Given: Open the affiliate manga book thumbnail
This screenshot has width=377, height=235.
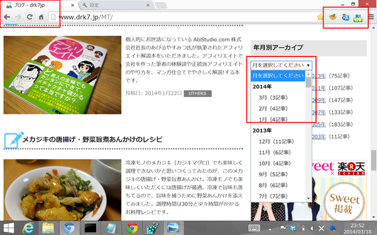Looking at the screenshot, I should [x=62, y=75].
